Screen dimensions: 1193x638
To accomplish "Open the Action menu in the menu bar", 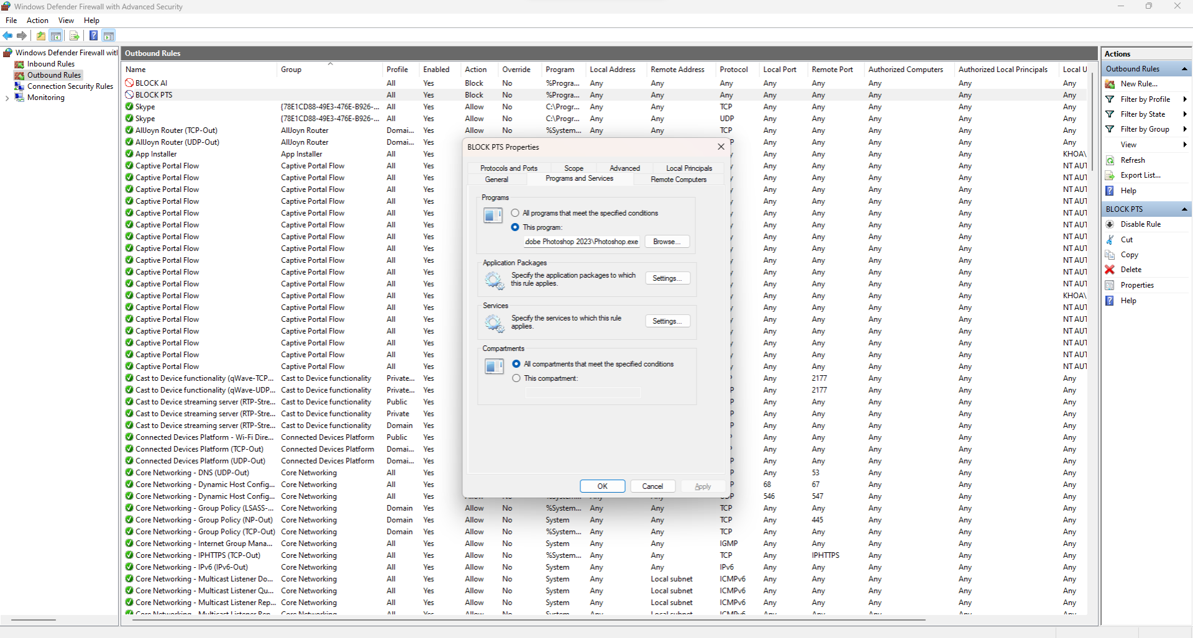I will [37, 21].
